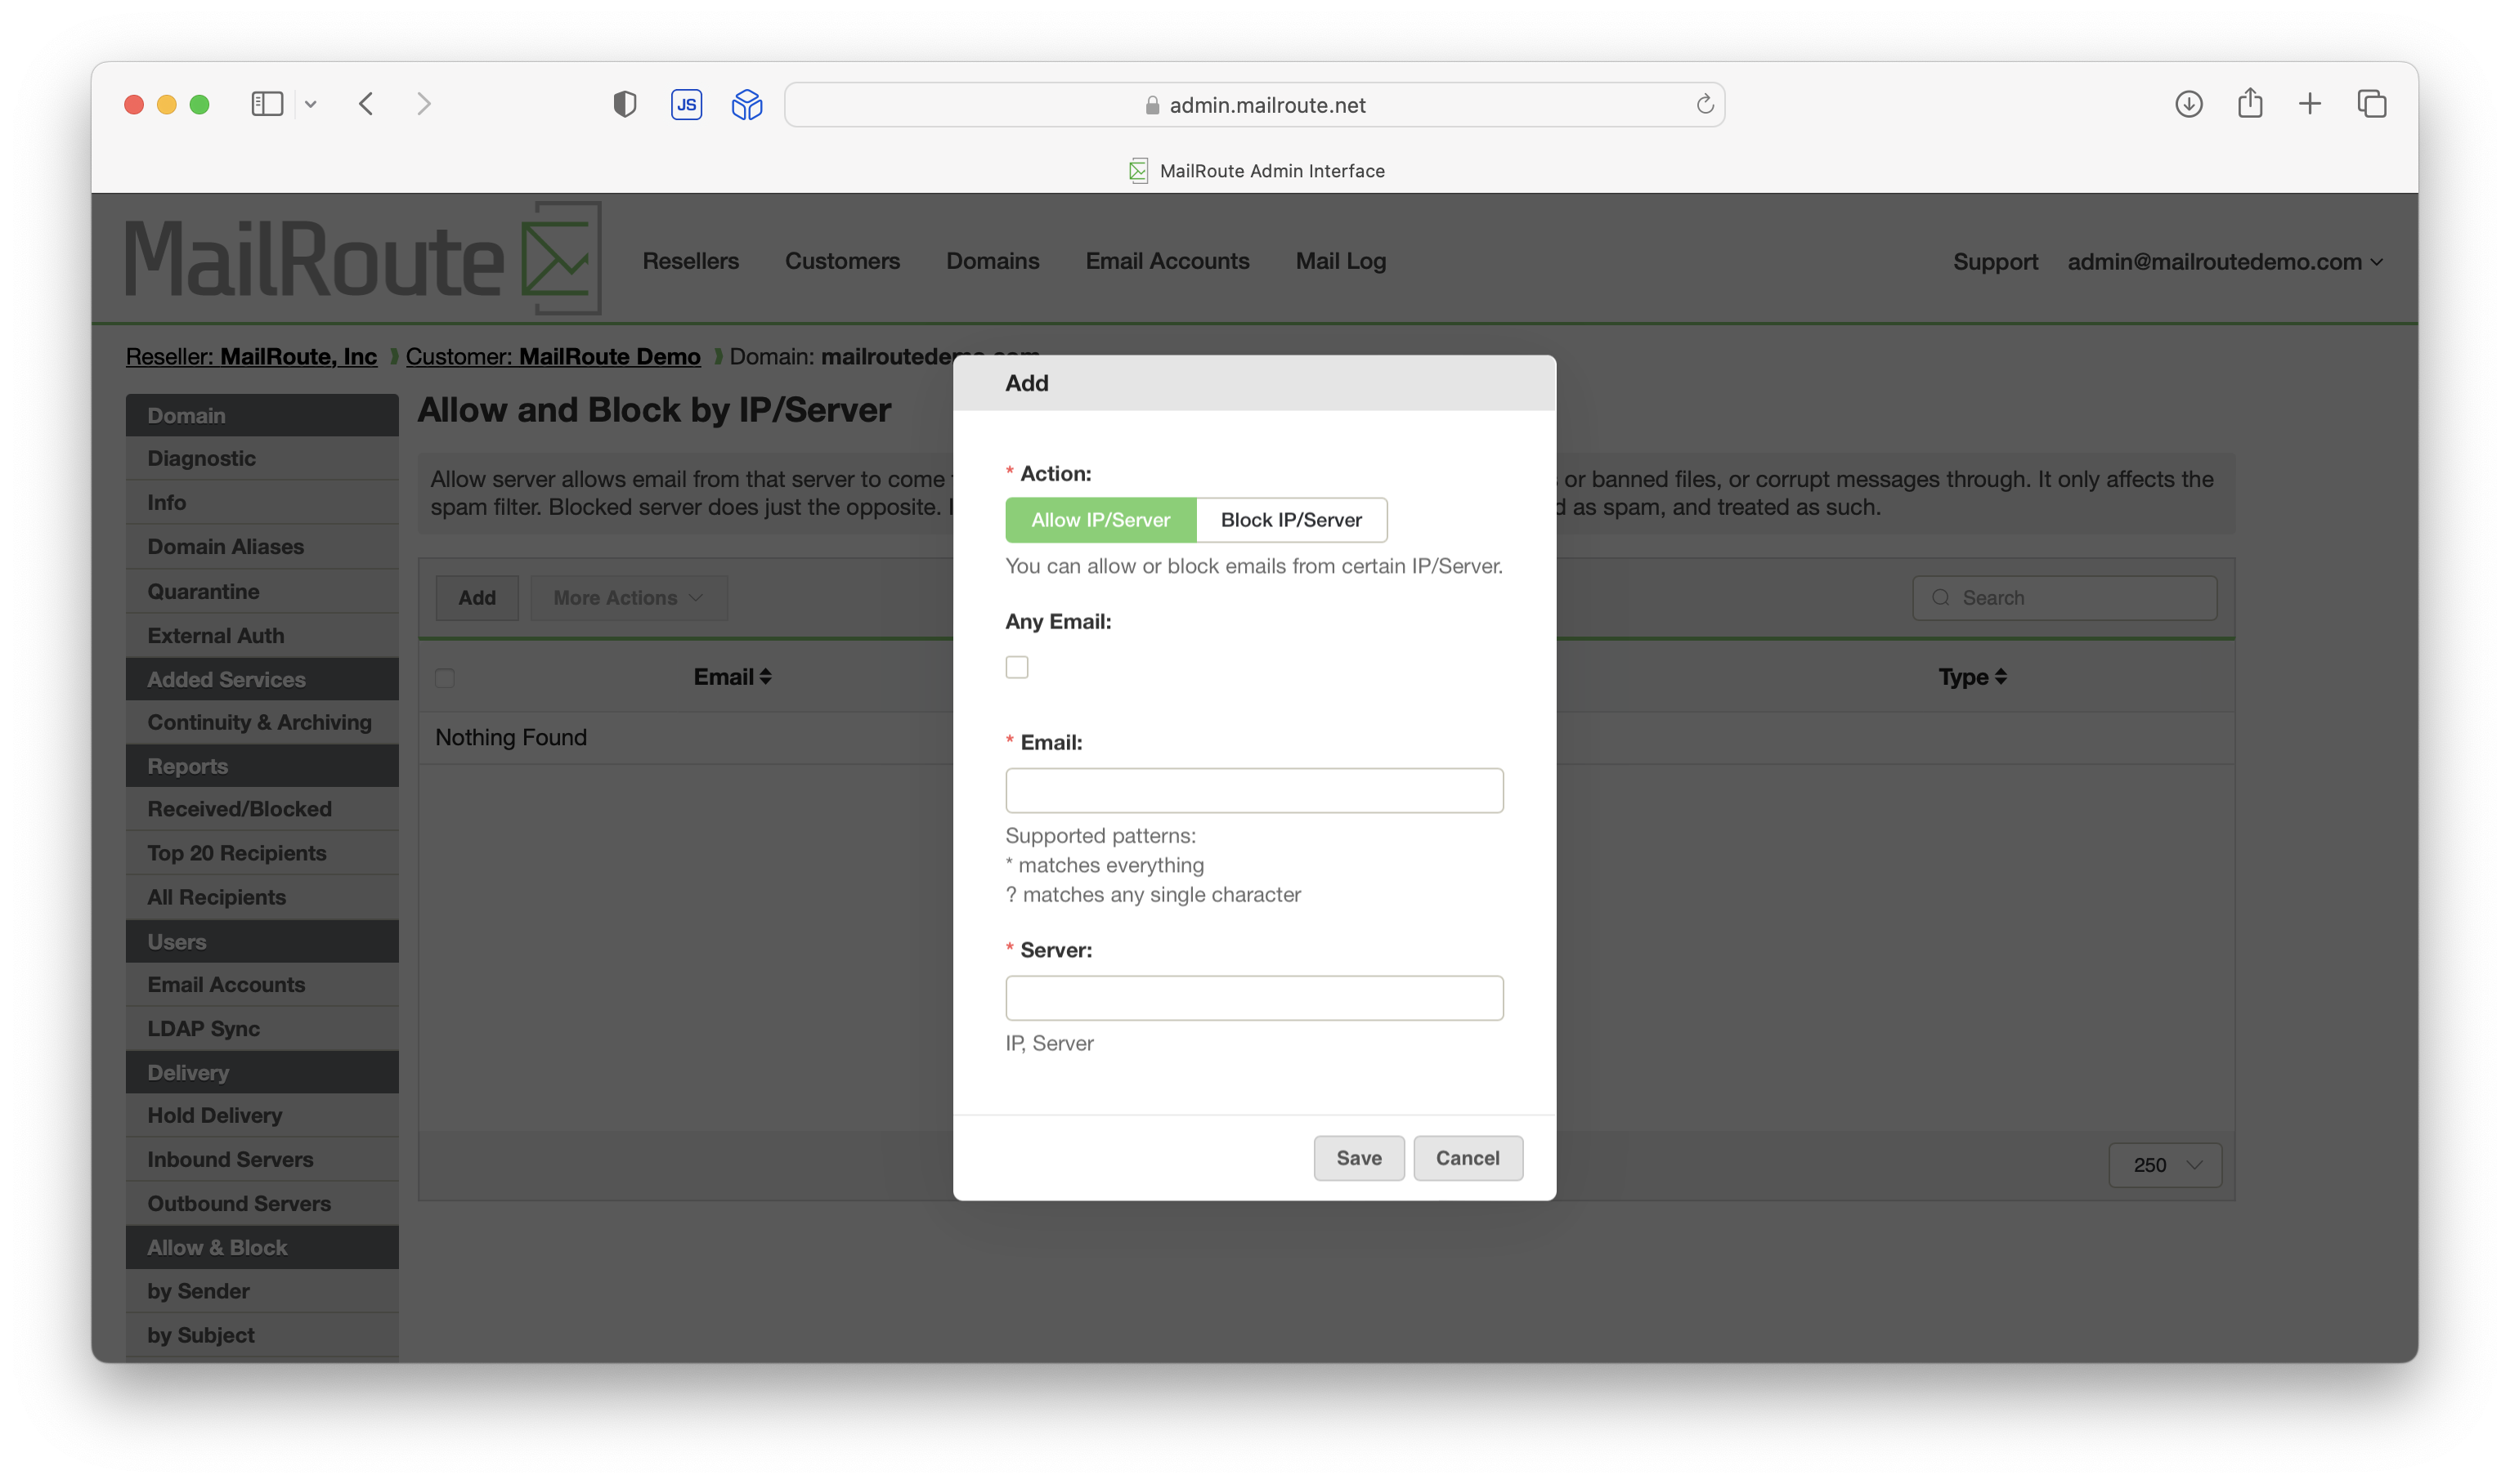Click the search magnifier icon
2510x1484 pixels.
coord(1941,598)
